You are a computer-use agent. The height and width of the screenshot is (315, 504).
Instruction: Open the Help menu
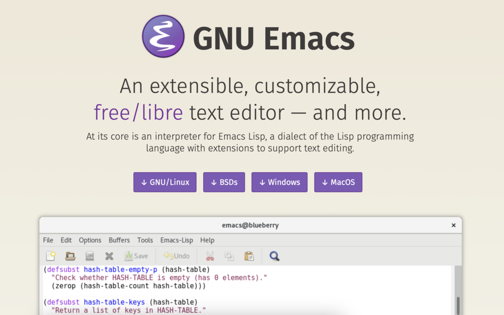coord(207,240)
